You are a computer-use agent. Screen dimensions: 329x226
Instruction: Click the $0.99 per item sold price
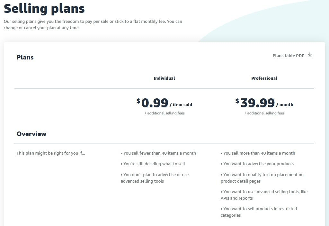[164, 103]
